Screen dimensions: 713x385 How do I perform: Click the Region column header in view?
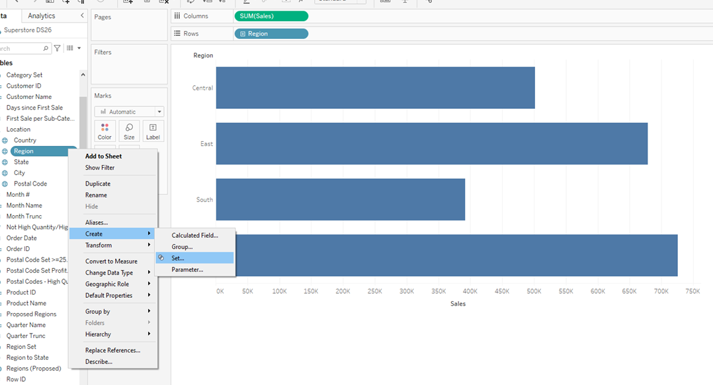tap(203, 55)
